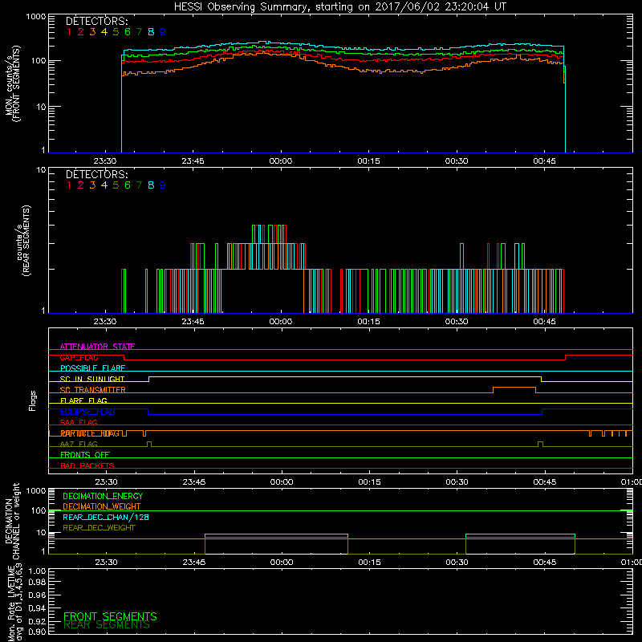Click 1.00 value on livetime axis
Viewport: 642px width, 642px height.
pyautogui.click(x=37, y=571)
